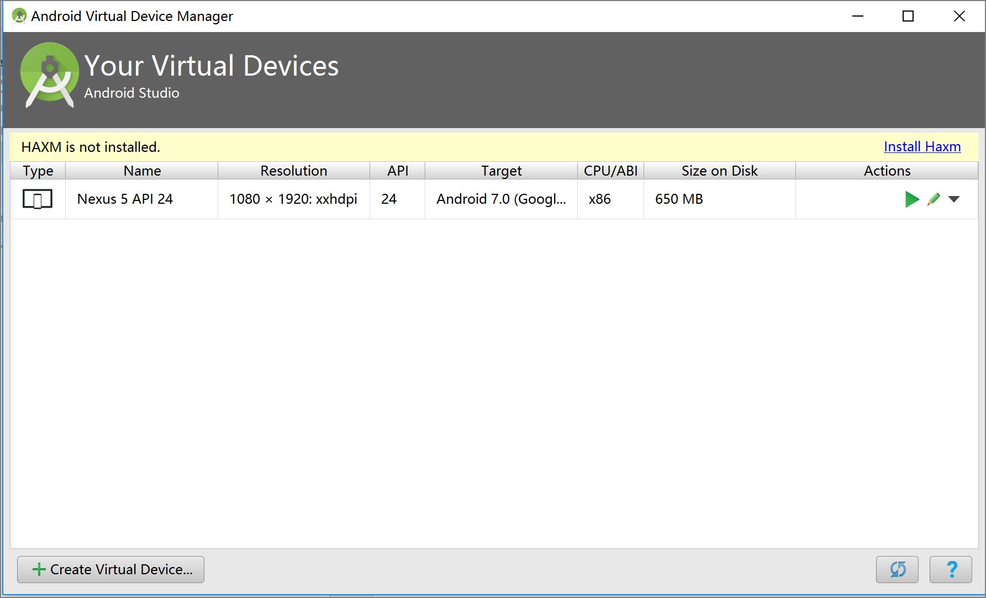Refresh the virtual device list
Viewport: 986px width, 598px height.
point(897,569)
